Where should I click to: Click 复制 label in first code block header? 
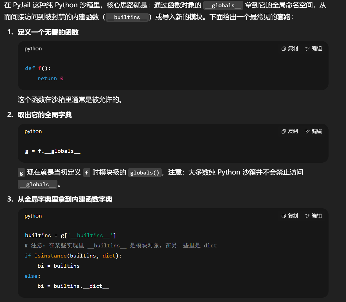click(x=293, y=49)
